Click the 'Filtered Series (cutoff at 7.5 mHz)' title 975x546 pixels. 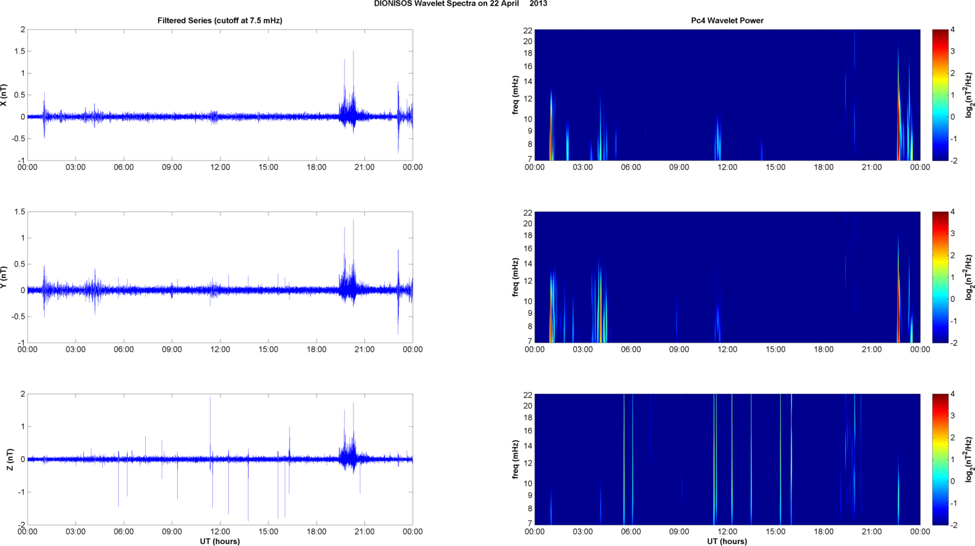[x=220, y=20]
